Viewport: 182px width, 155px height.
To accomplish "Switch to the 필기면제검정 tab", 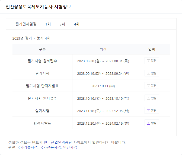I will 26,24.
